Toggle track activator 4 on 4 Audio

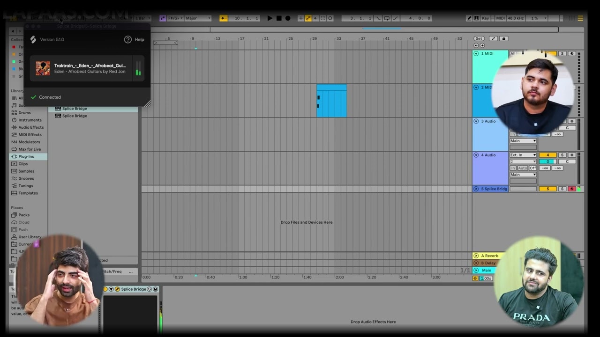click(x=547, y=155)
